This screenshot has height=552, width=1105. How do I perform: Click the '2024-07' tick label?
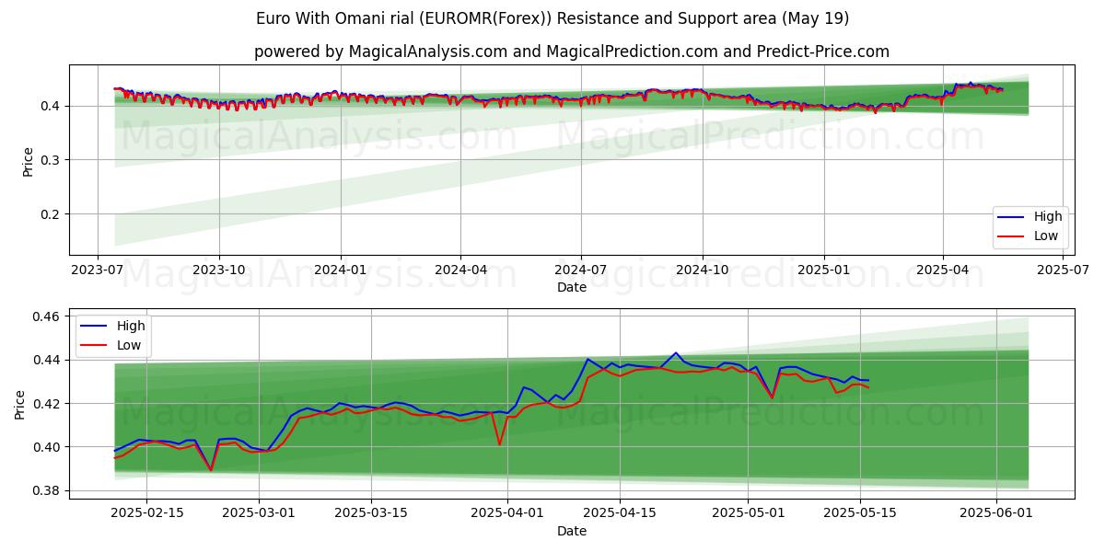click(x=581, y=270)
